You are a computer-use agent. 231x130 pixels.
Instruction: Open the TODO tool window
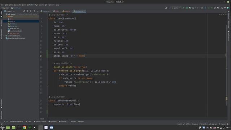coord(29,121)
